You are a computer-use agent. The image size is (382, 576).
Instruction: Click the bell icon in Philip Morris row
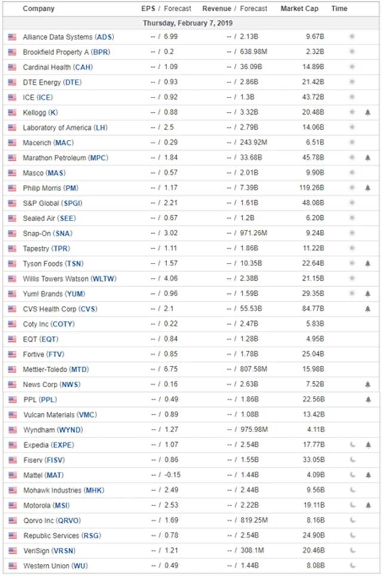(x=368, y=188)
